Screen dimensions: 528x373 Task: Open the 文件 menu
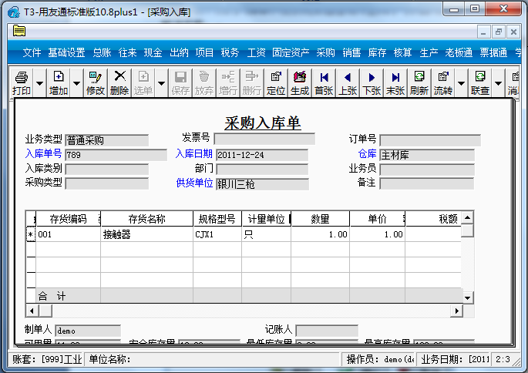pyautogui.click(x=32, y=52)
